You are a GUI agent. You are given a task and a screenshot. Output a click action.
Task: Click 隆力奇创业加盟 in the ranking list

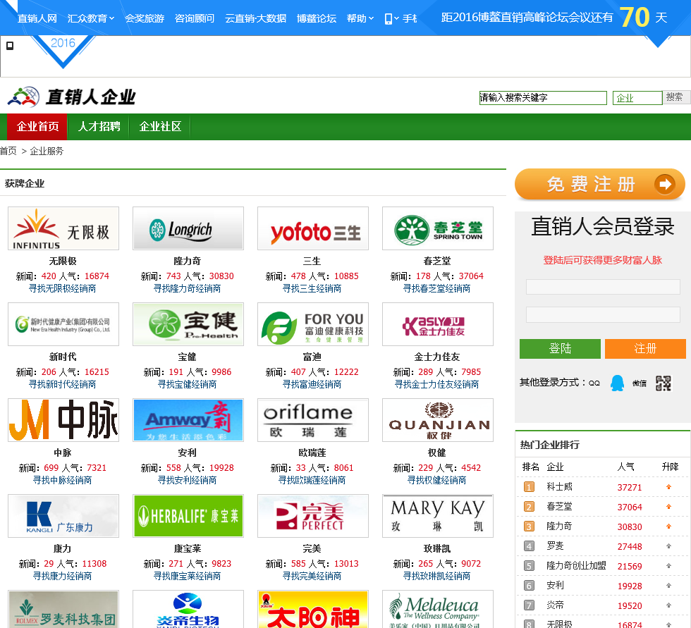point(576,566)
